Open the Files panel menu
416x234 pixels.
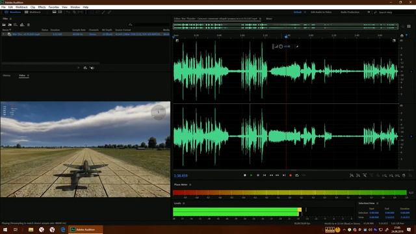click(10, 19)
